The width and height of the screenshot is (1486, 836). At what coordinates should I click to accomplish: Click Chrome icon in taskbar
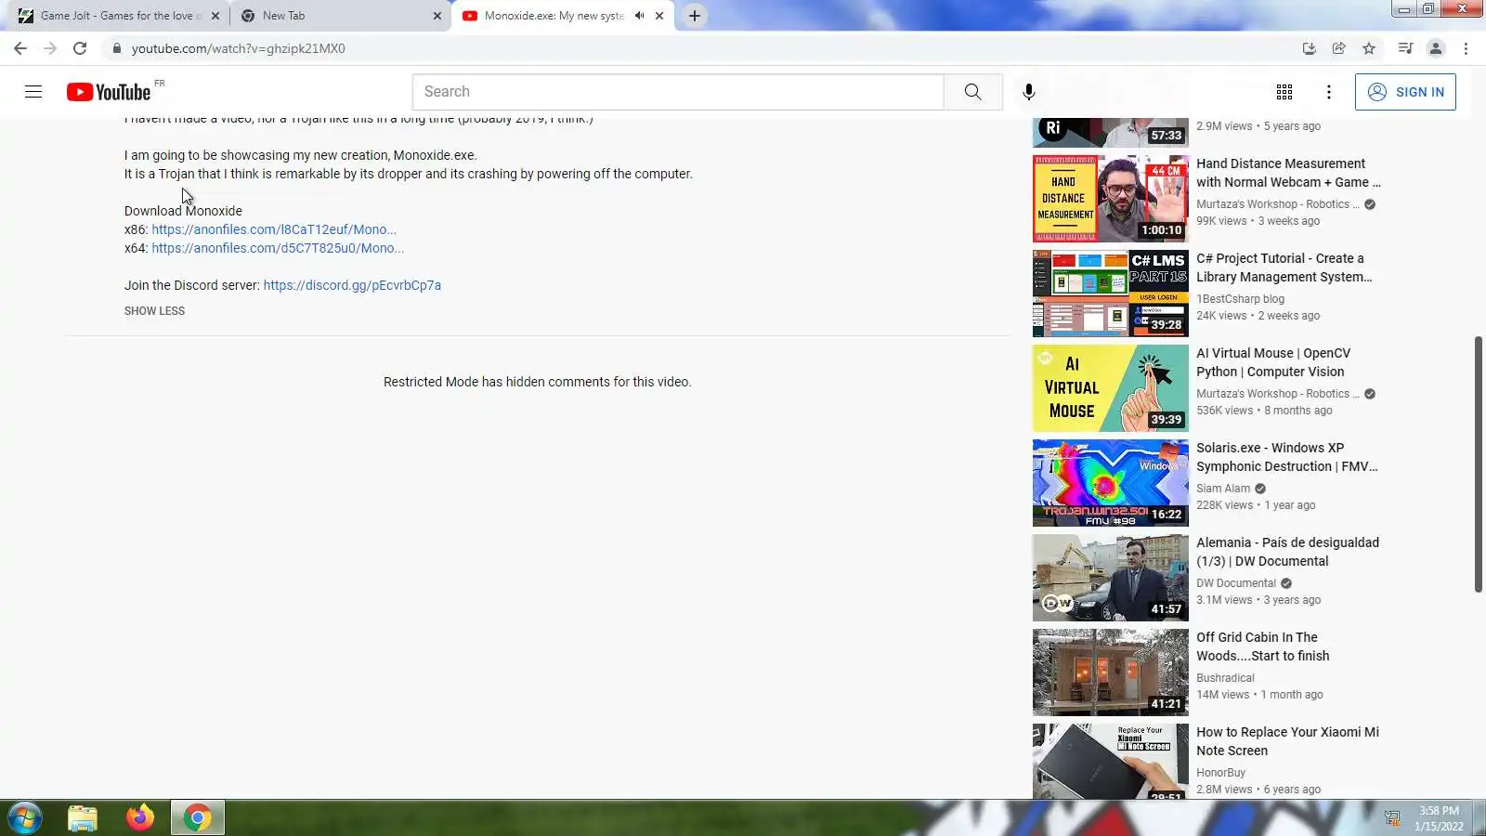(x=197, y=818)
